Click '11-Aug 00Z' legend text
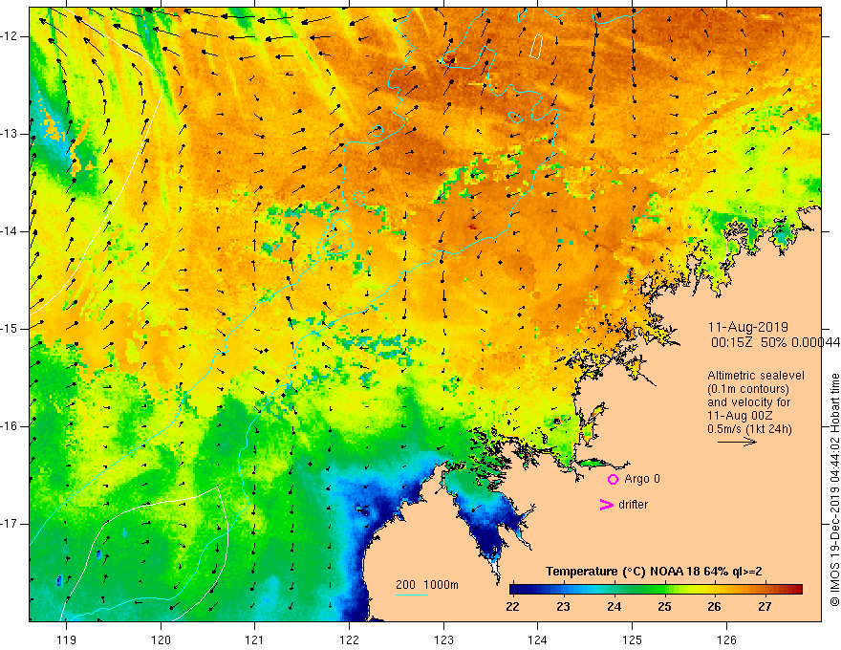841x650 pixels. [x=741, y=416]
